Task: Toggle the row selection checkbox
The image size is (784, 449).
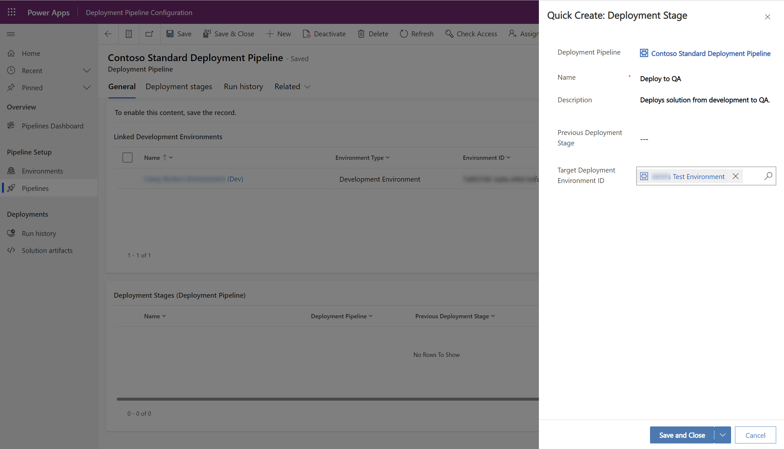Action: [x=127, y=157]
